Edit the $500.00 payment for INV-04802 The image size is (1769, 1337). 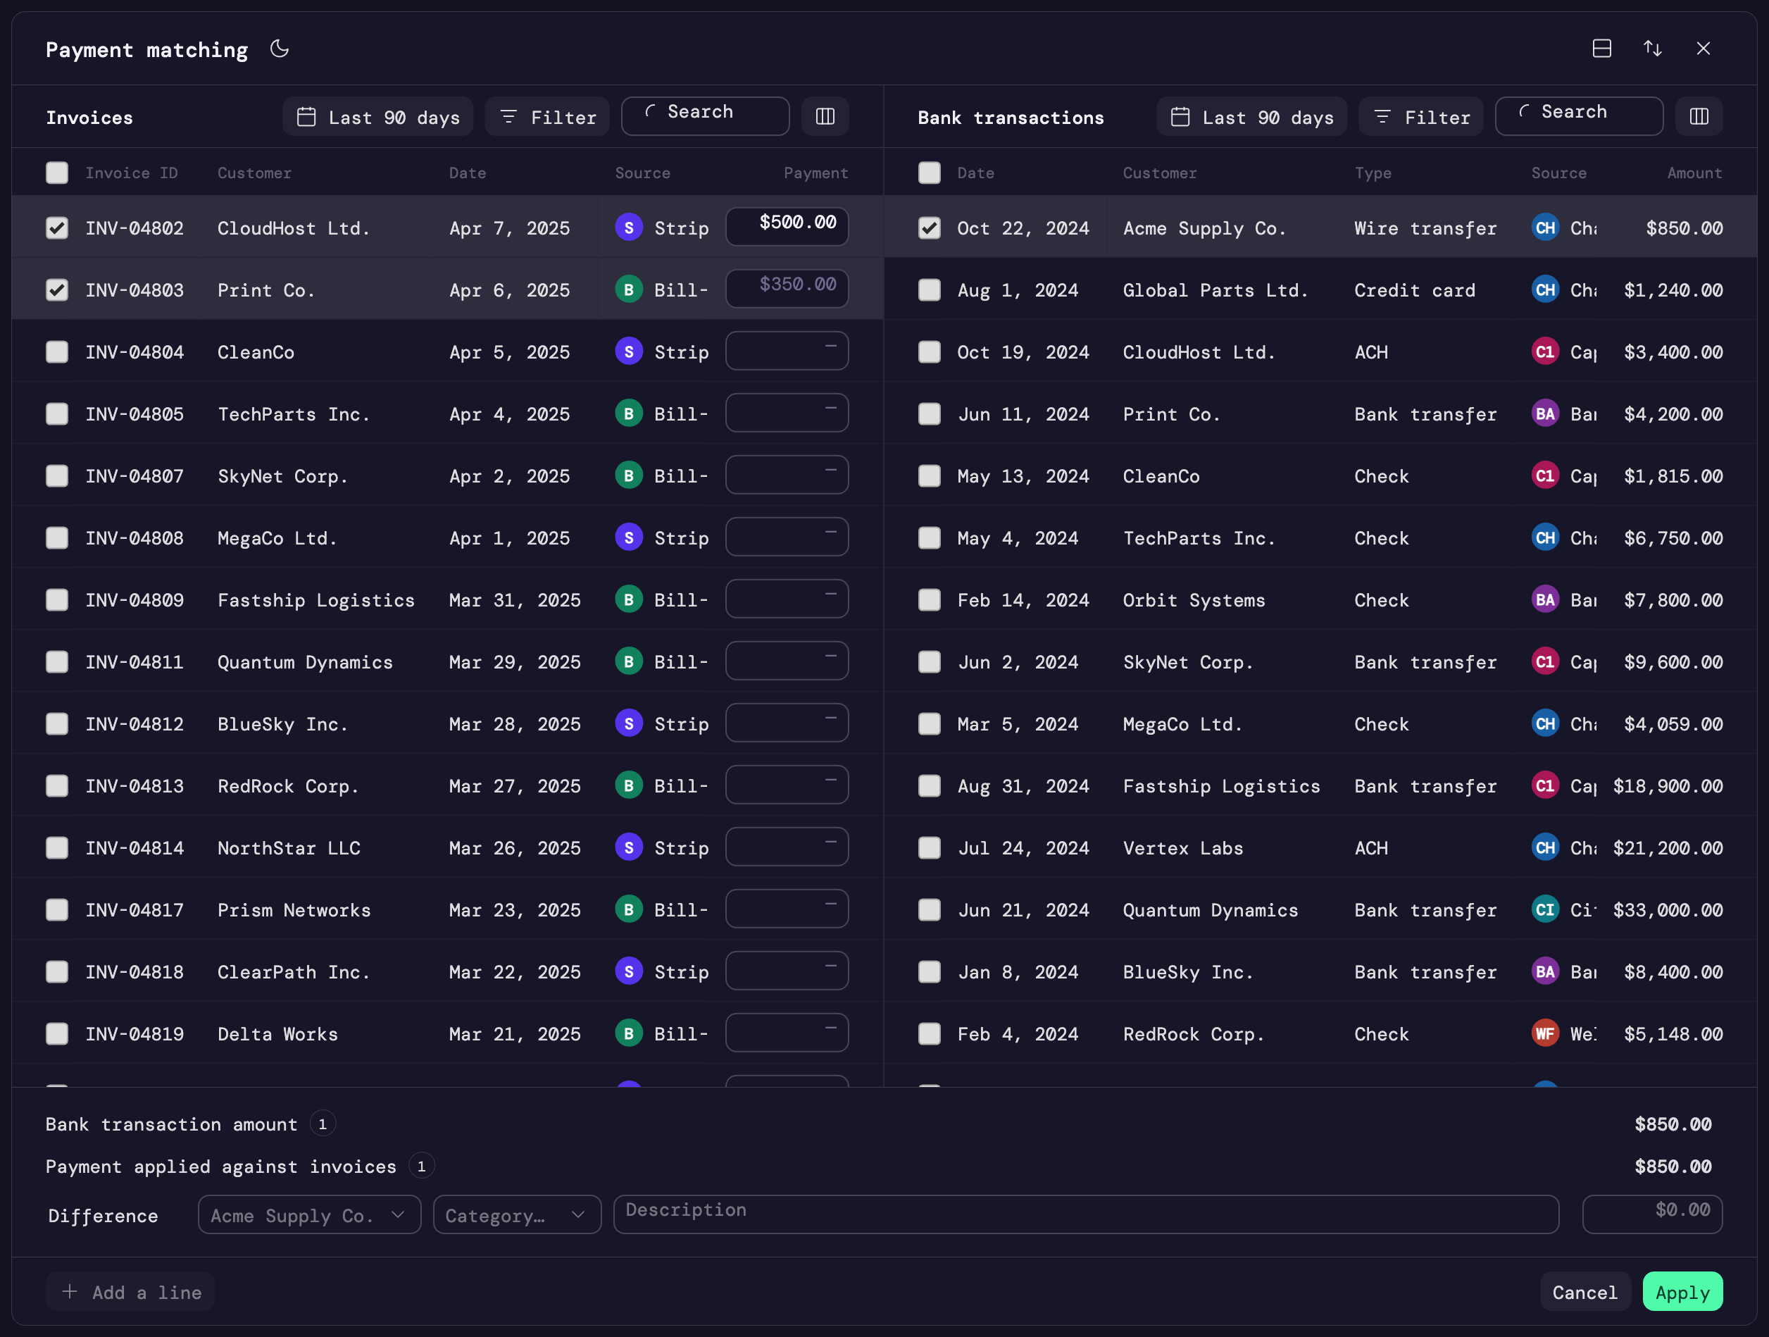(x=787, y=228)
